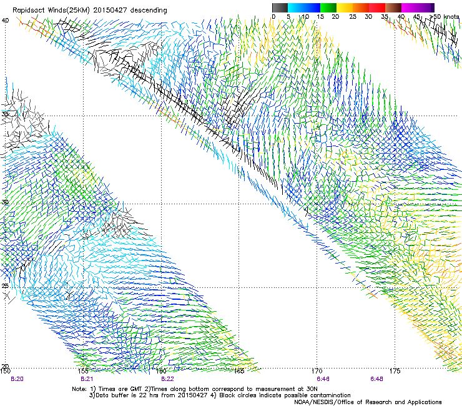This screenshot has height=406, width=462.
Task: Click "NOAA/NESDIS/Office of Research and Applications" credit
Action: [x=368, y=402]
